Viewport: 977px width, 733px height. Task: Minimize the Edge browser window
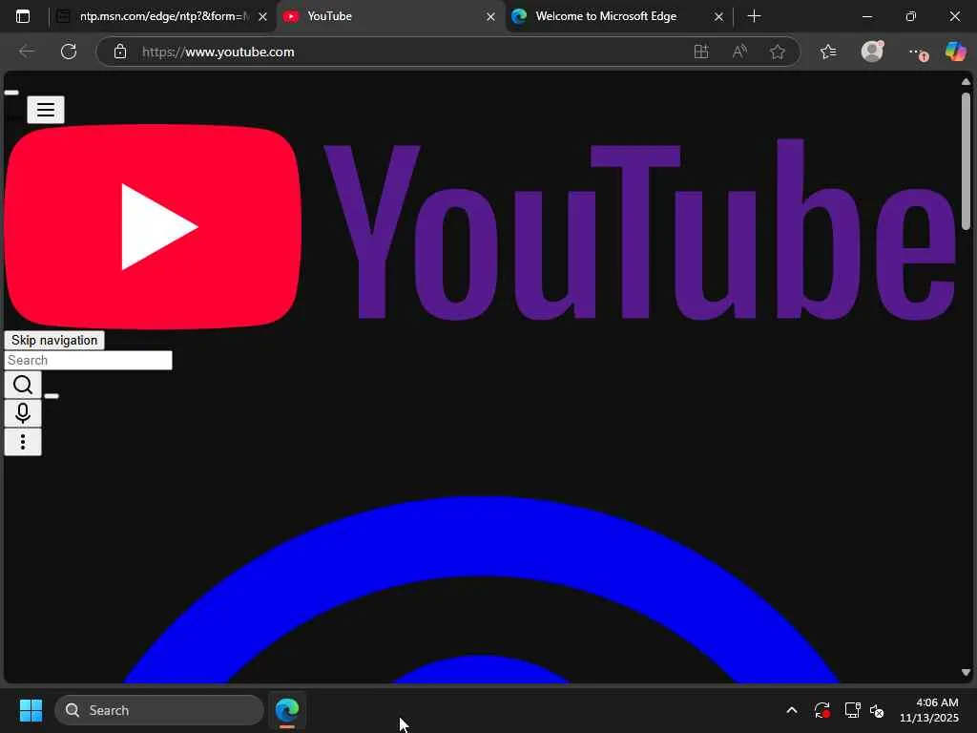tap(866, 16)
